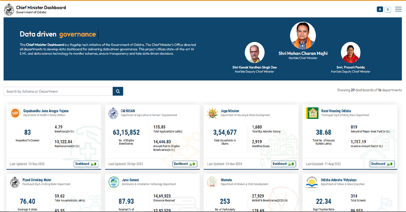Image resolution: width=406 pixels, height=212 pixels.
Task: Click the Household % Covered value 83
Action: [27, 132]
